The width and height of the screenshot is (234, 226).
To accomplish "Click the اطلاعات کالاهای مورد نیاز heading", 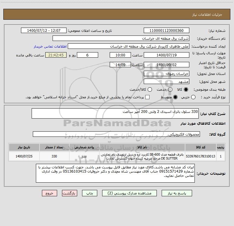I will pyautogui.click(x=203, y=123).
